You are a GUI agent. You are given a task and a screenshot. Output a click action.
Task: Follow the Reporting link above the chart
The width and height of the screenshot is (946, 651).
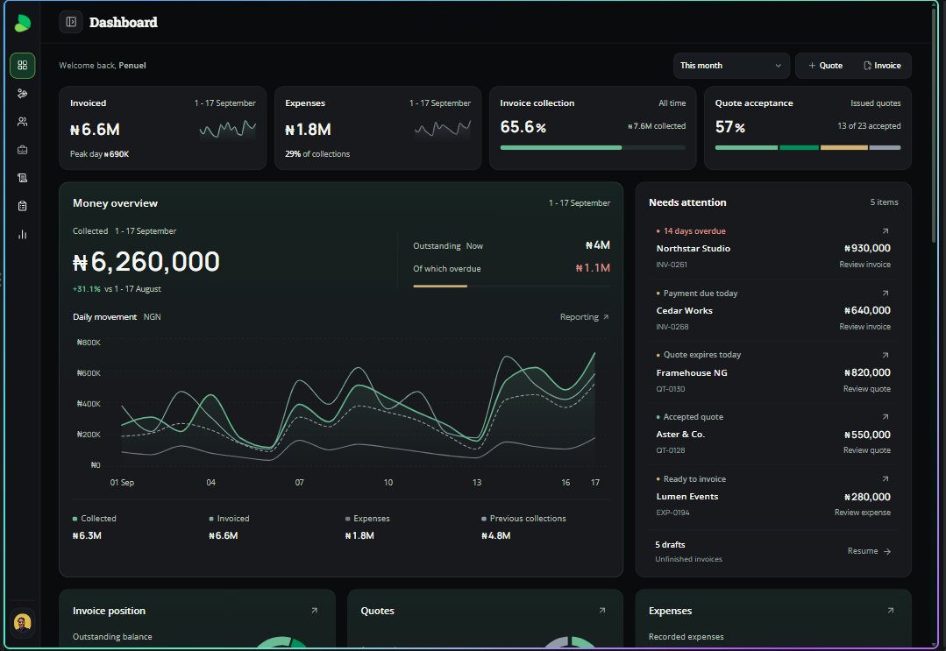[584, 317]
